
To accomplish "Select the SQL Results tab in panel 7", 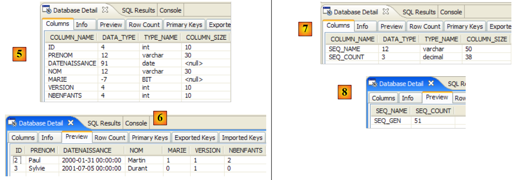I will tap(419, 12).
